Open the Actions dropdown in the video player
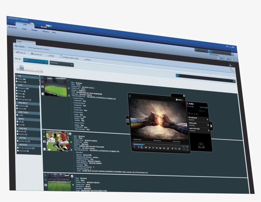261x202 pixels. tap(180, 100)
